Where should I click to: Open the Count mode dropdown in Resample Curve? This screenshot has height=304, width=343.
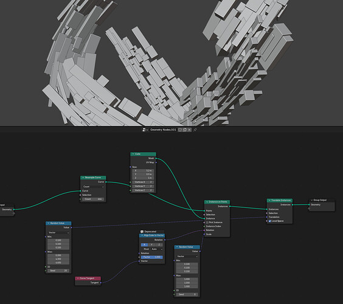[94, 187]
